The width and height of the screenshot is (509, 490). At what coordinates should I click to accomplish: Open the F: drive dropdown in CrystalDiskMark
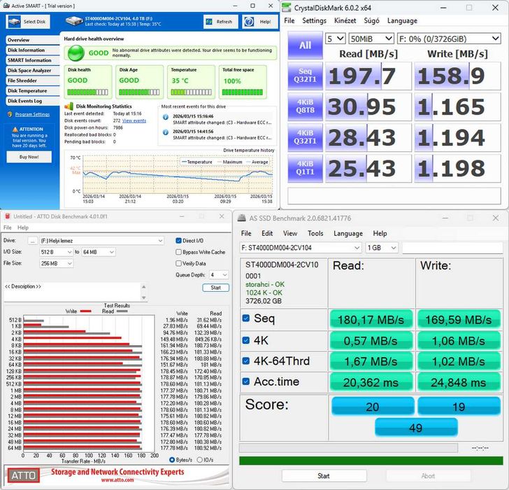(x=449, y=38)
